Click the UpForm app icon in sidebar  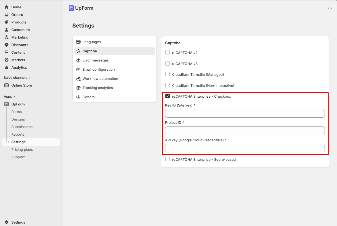tap(6, 104)
